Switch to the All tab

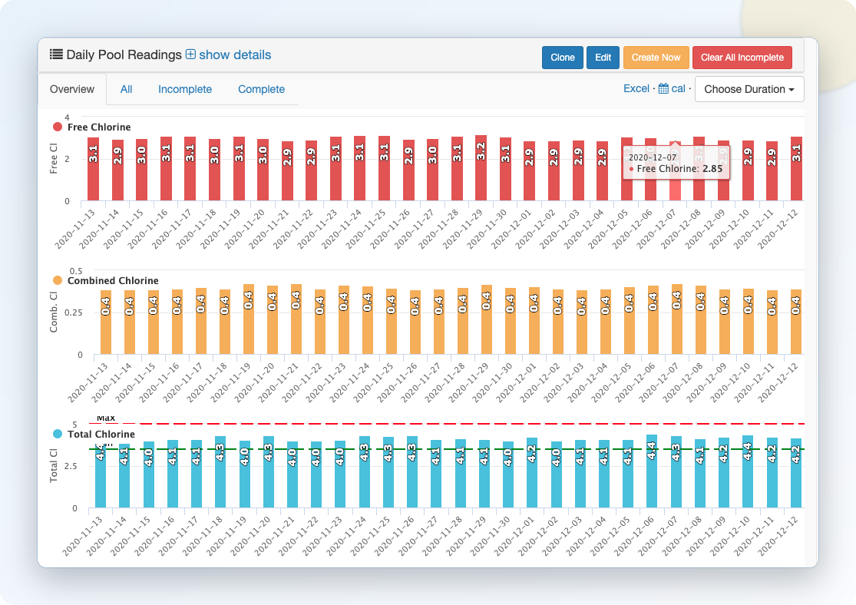coord(126,89)
